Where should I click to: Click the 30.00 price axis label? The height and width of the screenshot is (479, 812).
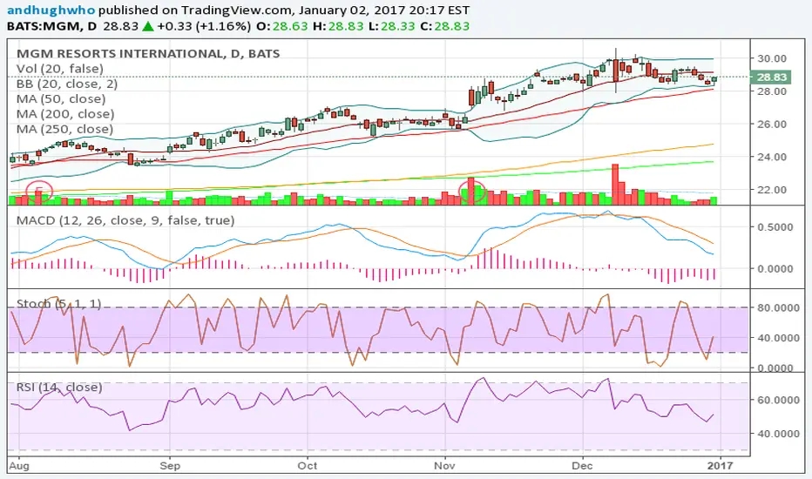pos(772,58)
